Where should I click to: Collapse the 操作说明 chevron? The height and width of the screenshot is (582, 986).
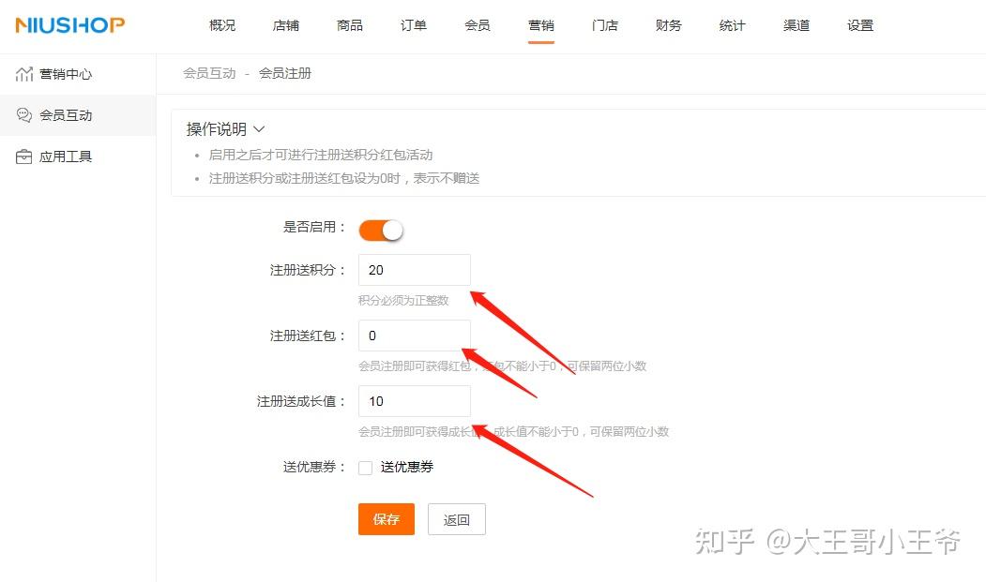coord(259,128)
